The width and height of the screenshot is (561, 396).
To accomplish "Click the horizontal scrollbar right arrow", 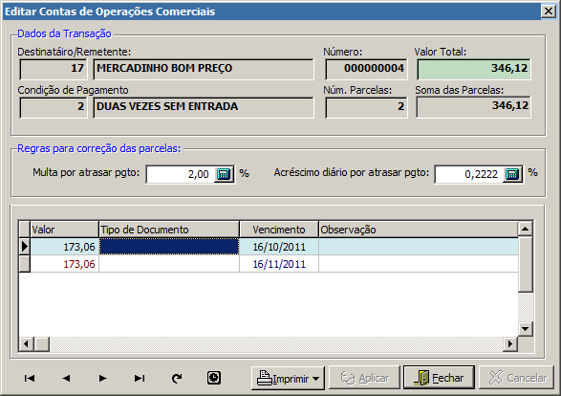I will [510, 344].
